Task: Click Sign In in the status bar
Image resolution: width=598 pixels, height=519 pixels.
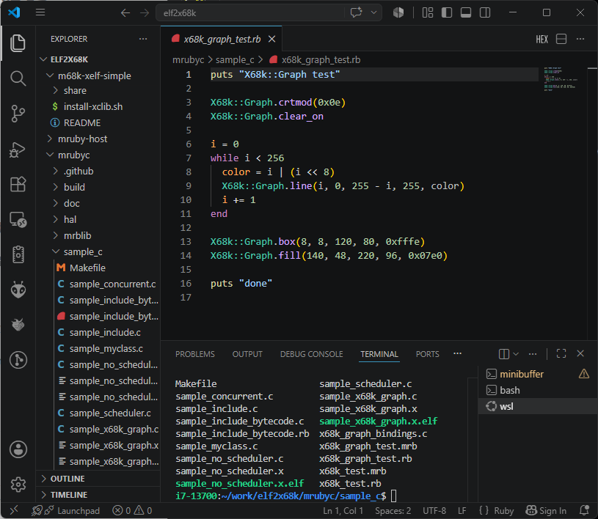Action: pos(546,511)
